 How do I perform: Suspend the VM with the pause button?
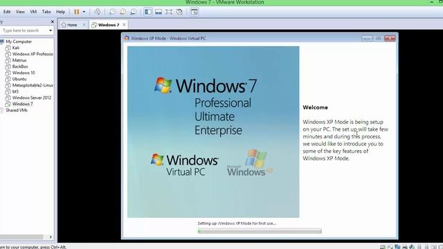tap(77, 12)
